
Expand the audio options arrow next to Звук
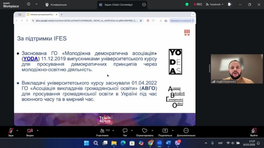click(17, 130)
